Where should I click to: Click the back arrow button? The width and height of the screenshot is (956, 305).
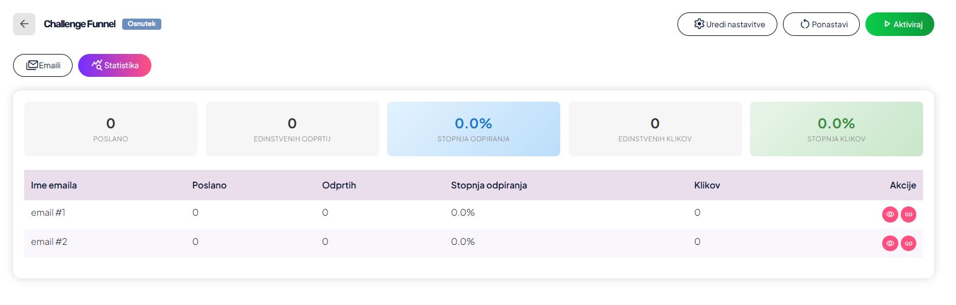24,24
